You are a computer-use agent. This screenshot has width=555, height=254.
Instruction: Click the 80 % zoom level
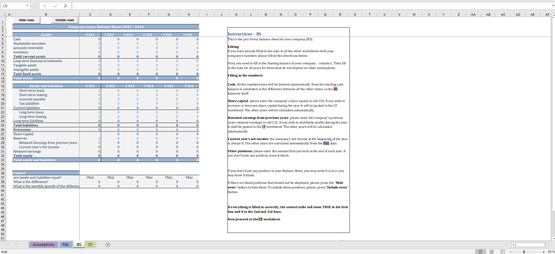[551, 252]
